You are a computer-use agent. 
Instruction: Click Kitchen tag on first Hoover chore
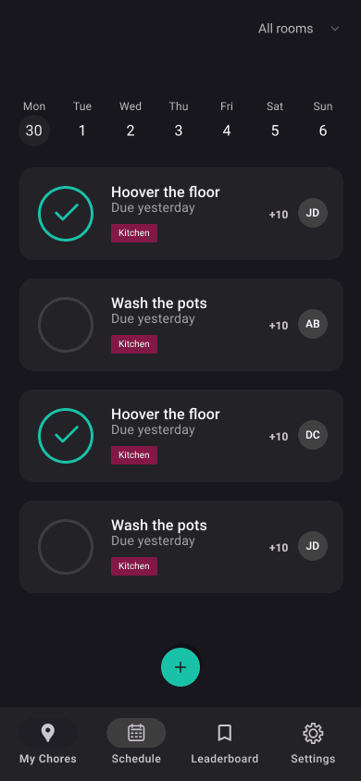click(134, 233)
